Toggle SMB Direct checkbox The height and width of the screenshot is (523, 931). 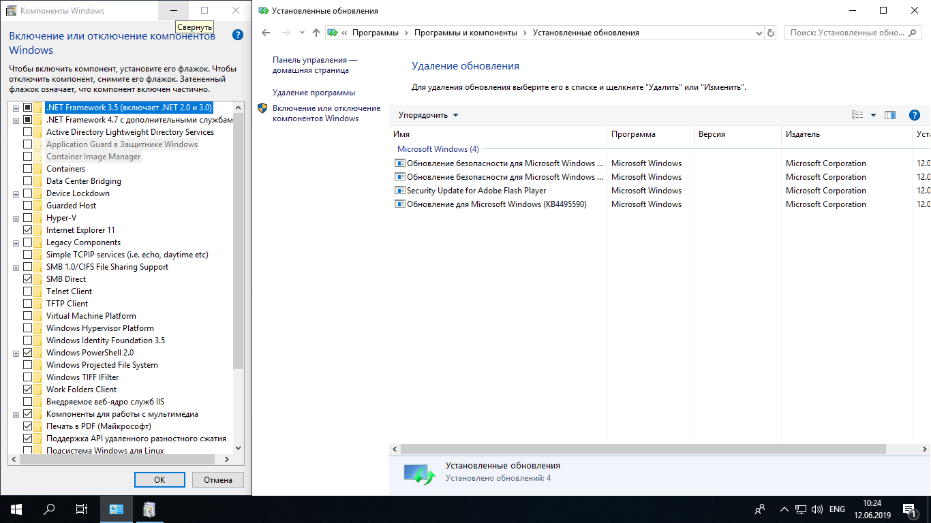[x=27, y=279]
